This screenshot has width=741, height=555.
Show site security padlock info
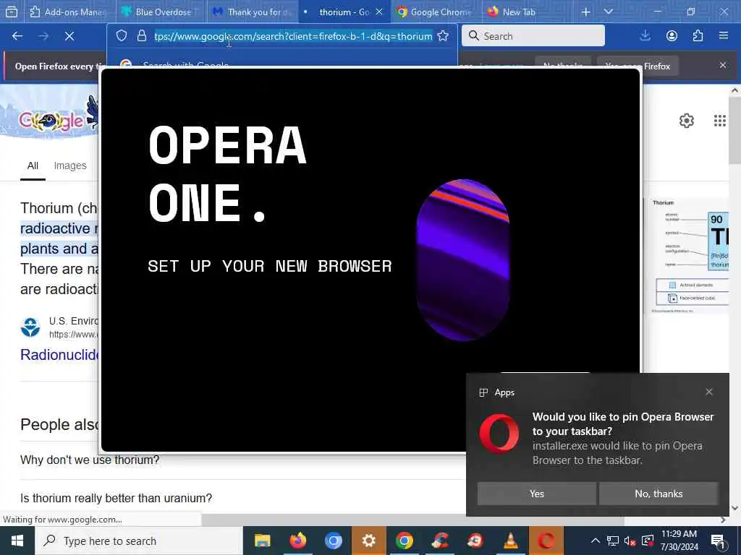pos(141,36)
